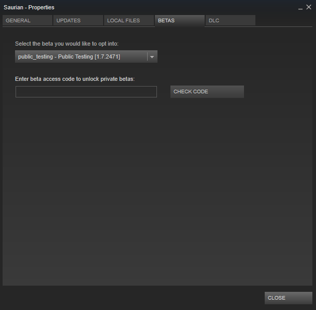Click the beta access code input field
The image size is (316, 310).
point(87,92)
